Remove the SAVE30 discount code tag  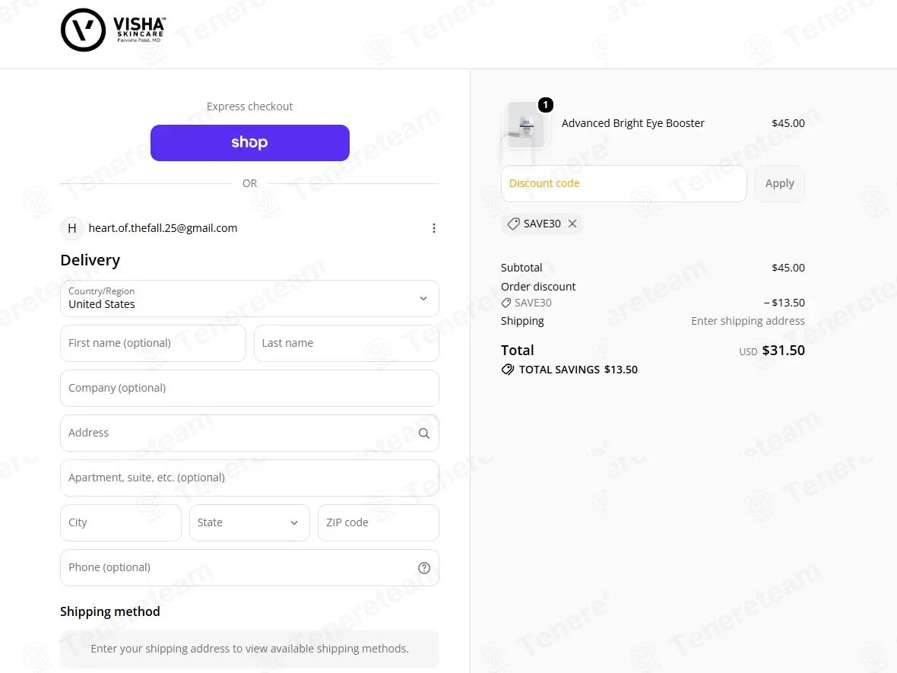(572, 224)
